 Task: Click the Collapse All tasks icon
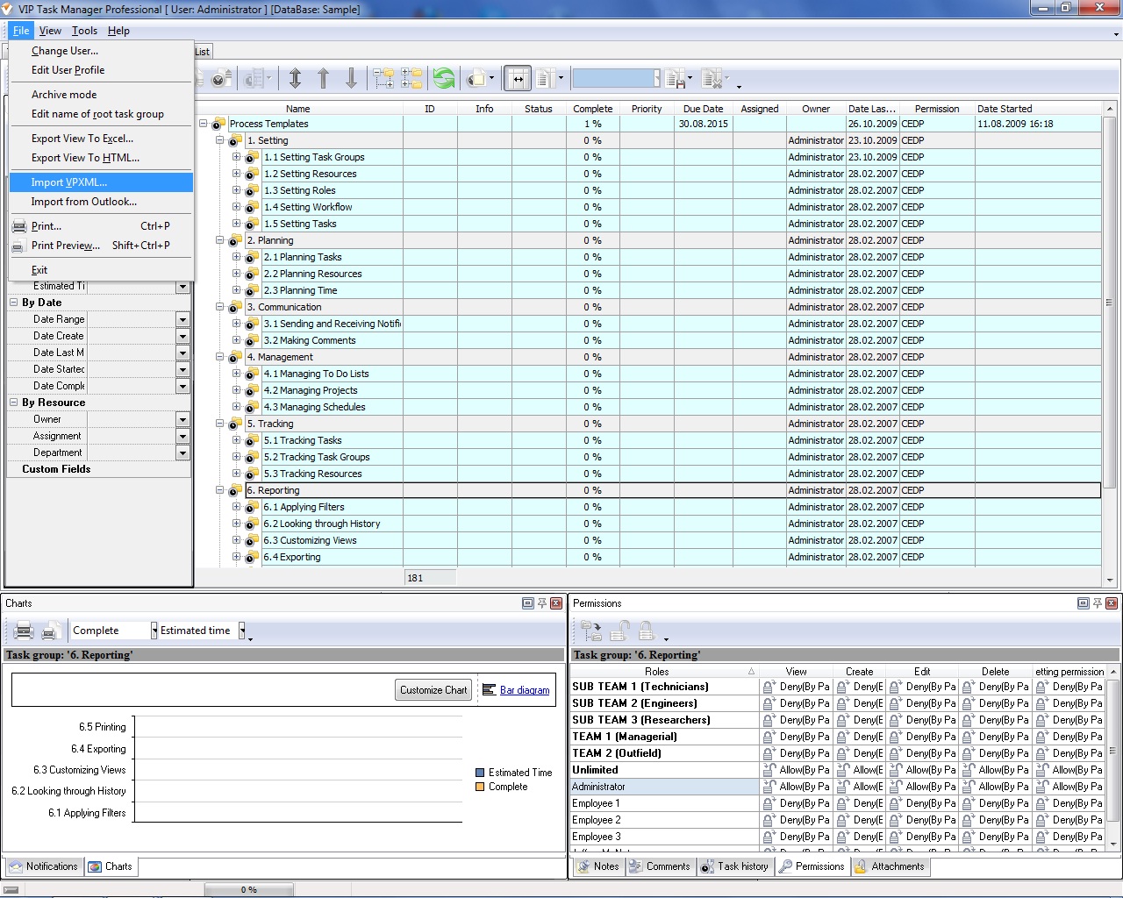coord(383,78)
